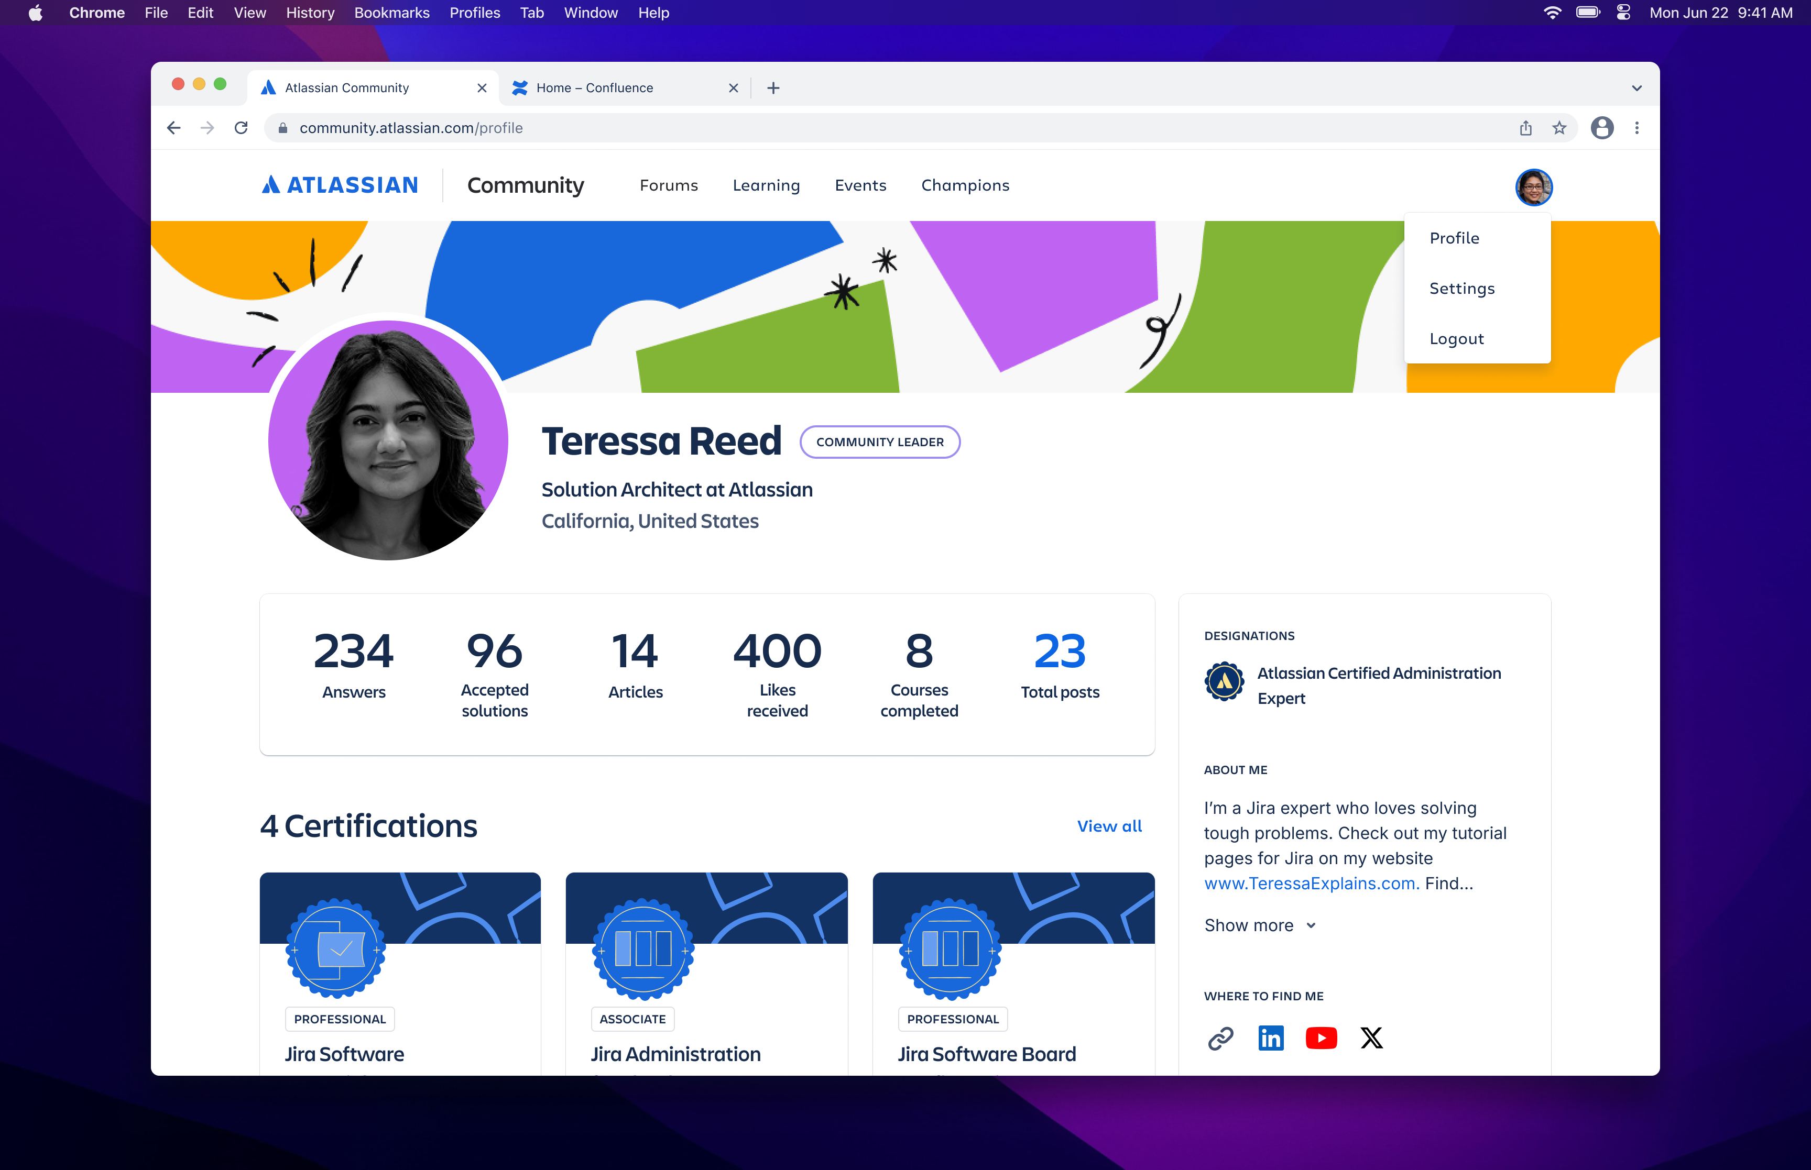Open a new tab with plus icon

(x=773, y=88)
